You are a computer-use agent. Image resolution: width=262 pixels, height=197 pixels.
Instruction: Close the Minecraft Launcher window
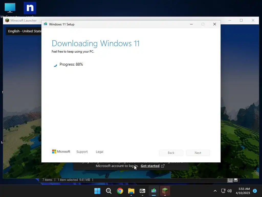[x=253, y=20]
